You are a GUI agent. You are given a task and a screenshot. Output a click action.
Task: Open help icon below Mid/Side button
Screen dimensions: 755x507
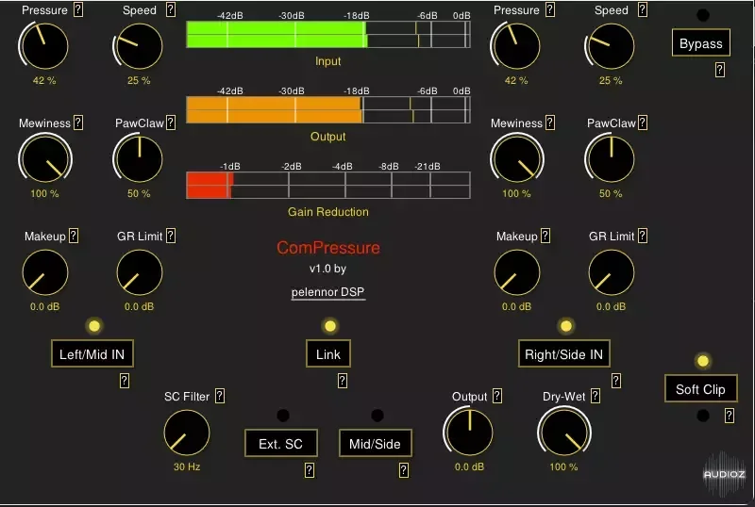(404, 470)
